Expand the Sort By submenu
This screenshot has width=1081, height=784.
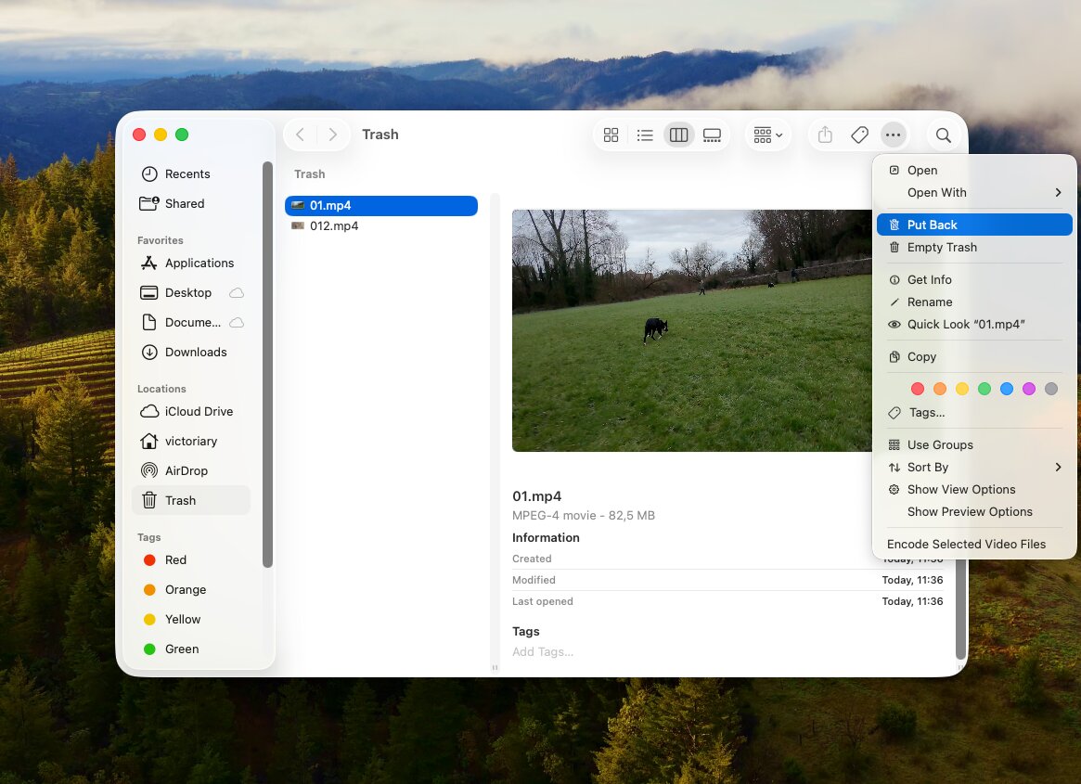click(x=974, y=467)
